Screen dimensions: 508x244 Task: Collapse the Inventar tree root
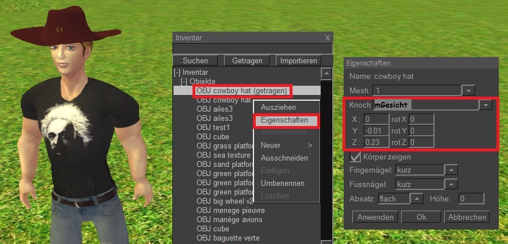(177, 73)
